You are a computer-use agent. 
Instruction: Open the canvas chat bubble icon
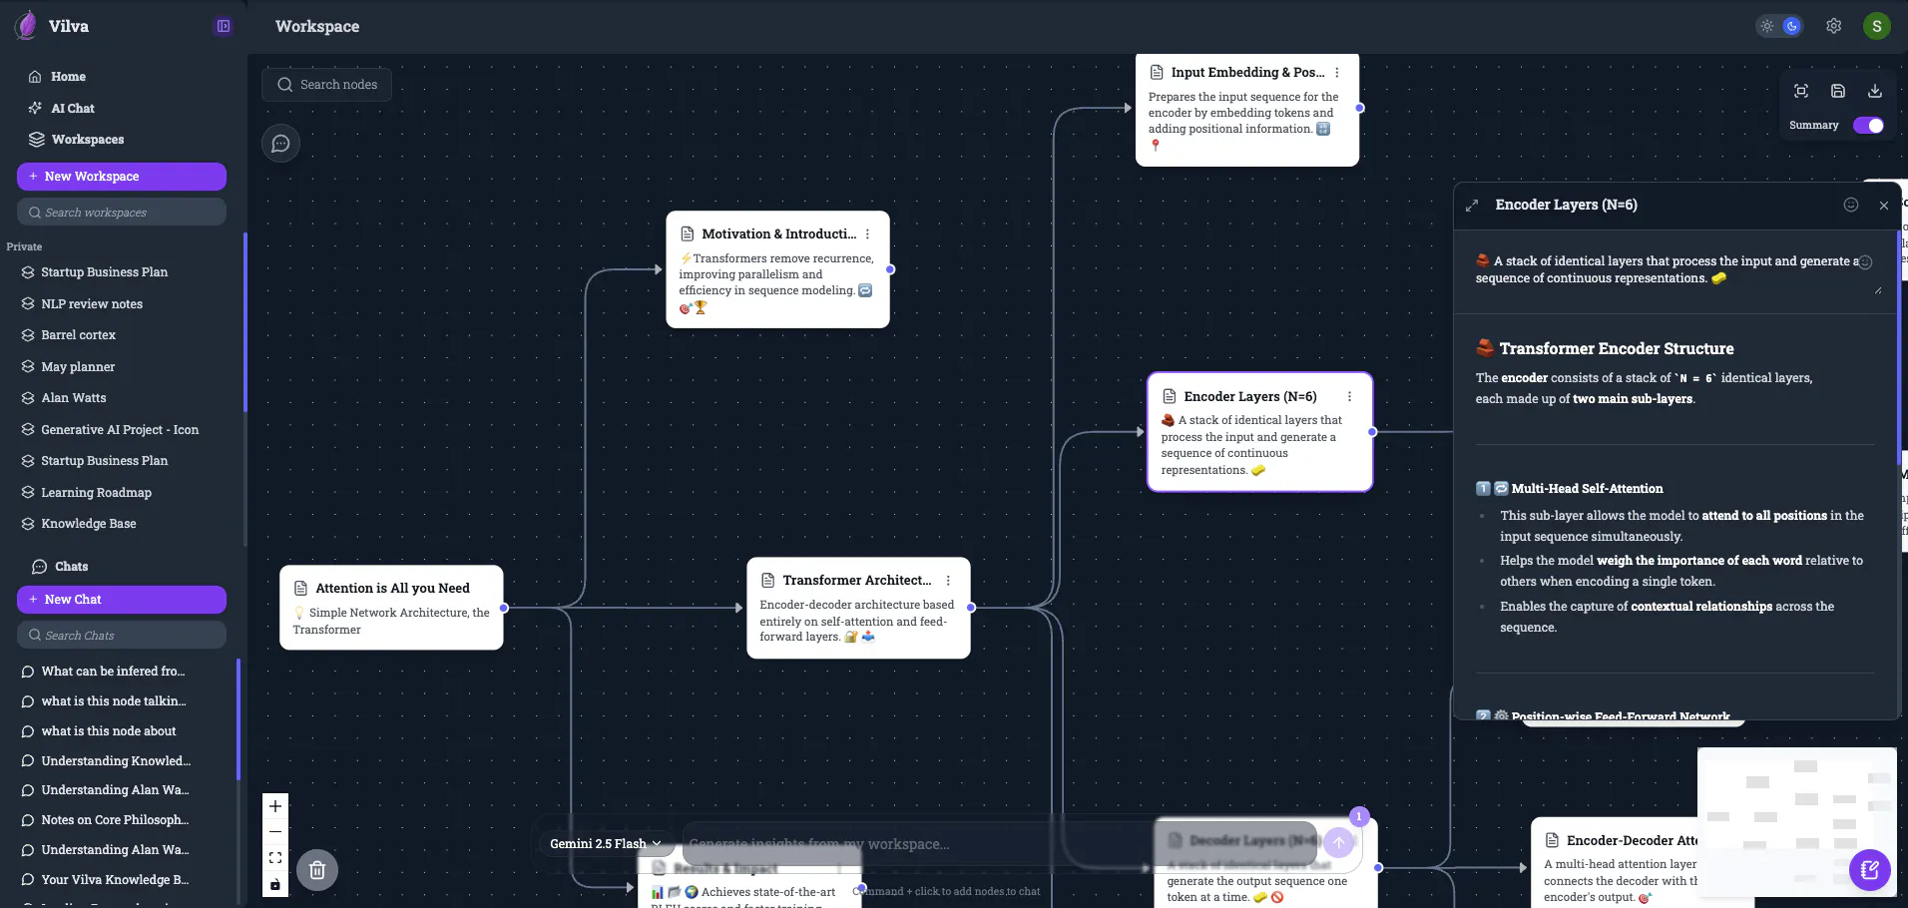click(281, 144)
